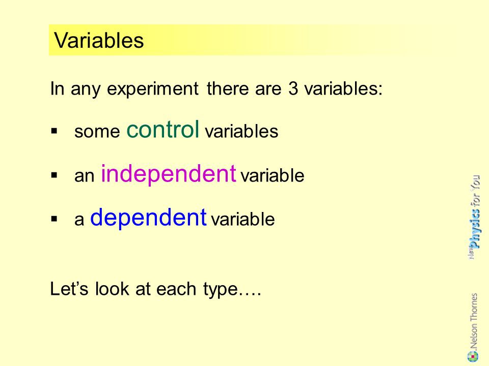Click the word an in second bullet
489x366 pixels.
click(x=84, y=177)
